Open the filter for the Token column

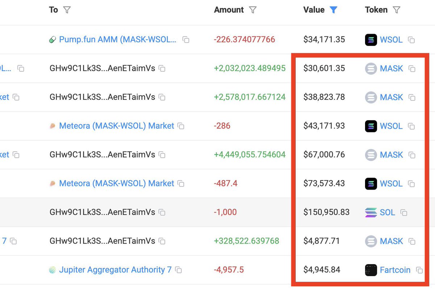(x=397, y=10)
